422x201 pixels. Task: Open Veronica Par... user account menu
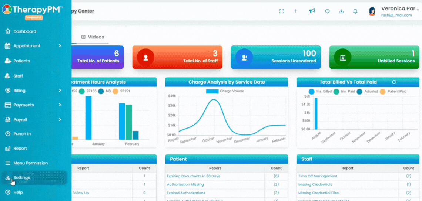point(400,8)
